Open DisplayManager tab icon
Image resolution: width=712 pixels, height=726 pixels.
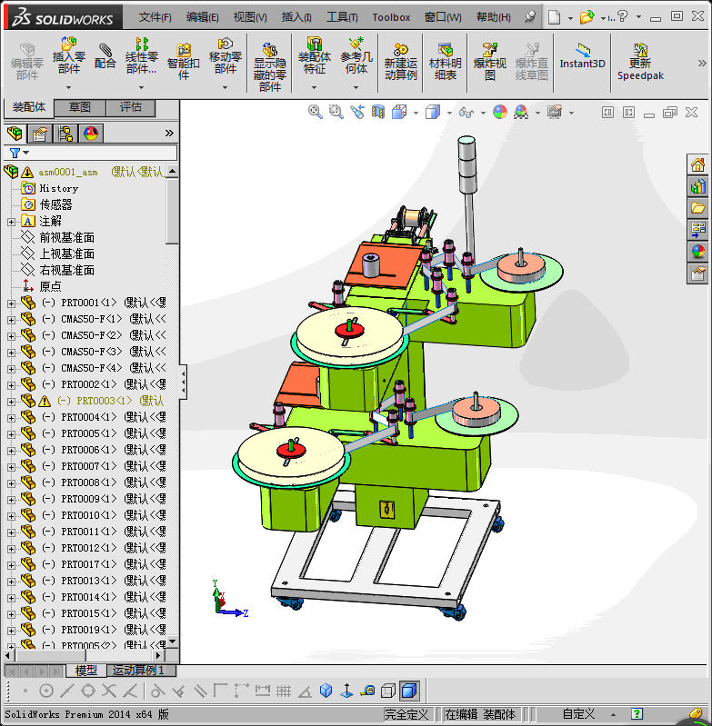(x=91, y=134)
